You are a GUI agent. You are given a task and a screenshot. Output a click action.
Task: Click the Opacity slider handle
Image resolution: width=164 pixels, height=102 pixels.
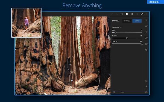pos(142,44)
